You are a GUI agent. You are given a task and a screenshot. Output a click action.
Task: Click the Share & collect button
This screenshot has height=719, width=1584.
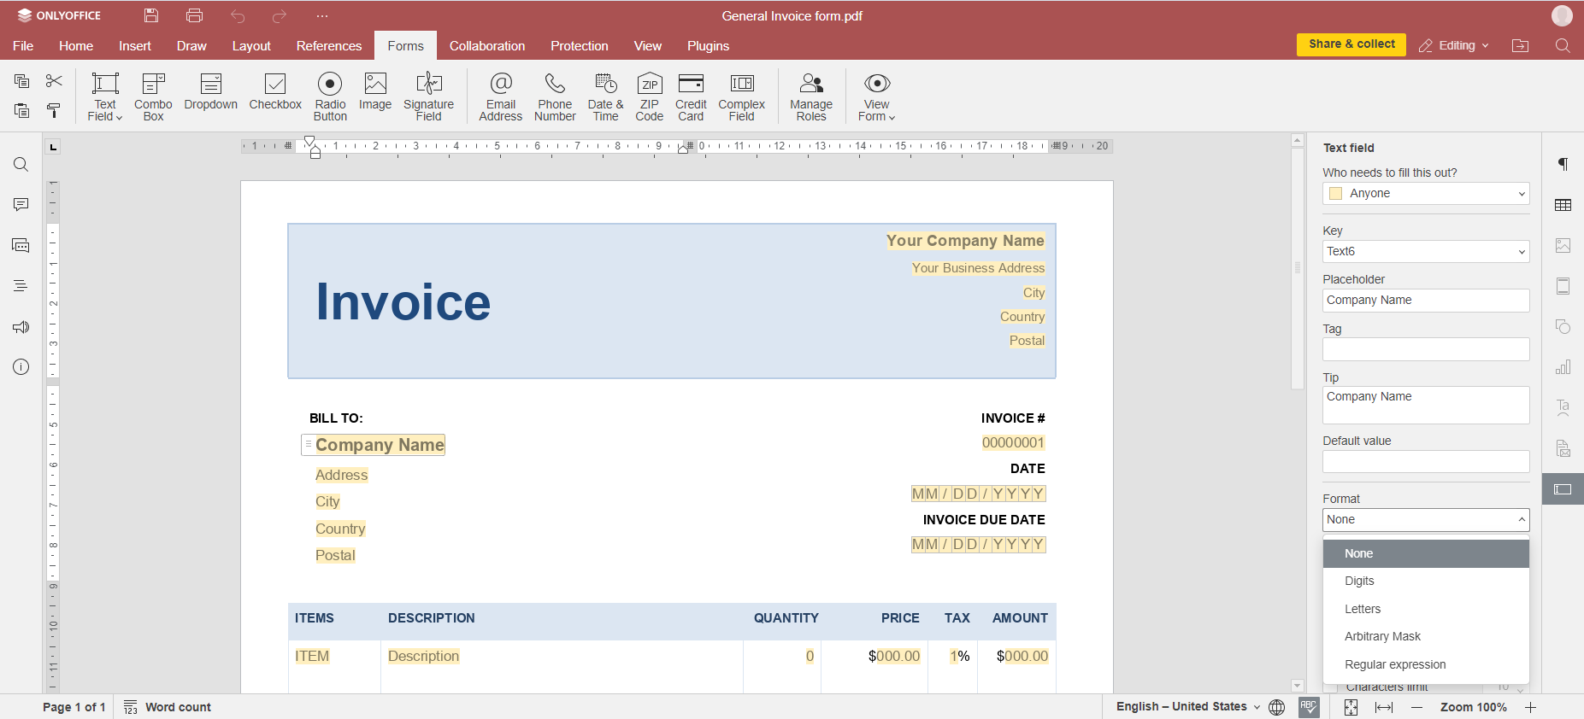tap(1351, 44)
